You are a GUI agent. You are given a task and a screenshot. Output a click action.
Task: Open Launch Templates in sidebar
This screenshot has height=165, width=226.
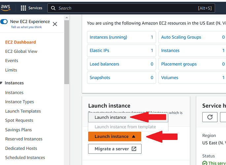pos(23,111)
